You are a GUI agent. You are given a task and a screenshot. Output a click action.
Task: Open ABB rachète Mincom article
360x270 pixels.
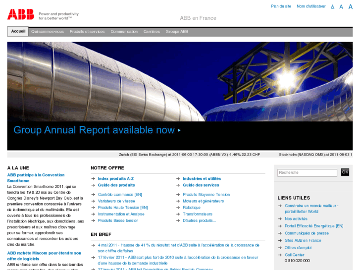44,256
